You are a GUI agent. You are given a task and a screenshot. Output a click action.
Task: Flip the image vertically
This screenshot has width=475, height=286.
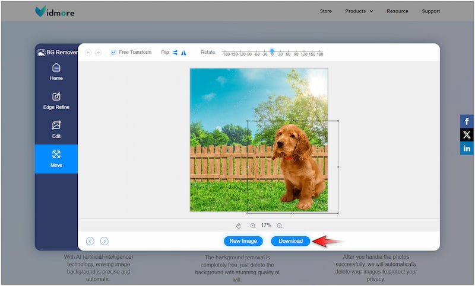(x=184, y=52)
